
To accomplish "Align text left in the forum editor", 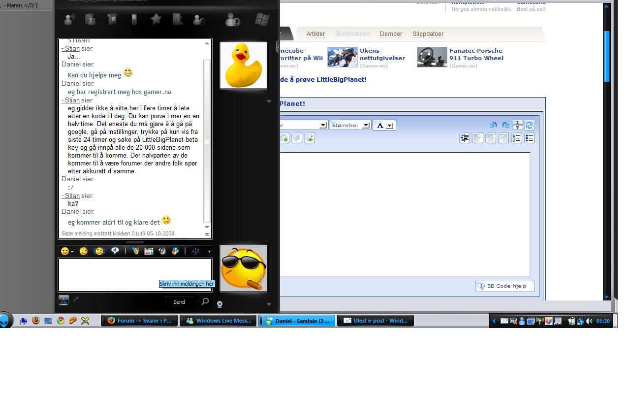I will 477,138.
